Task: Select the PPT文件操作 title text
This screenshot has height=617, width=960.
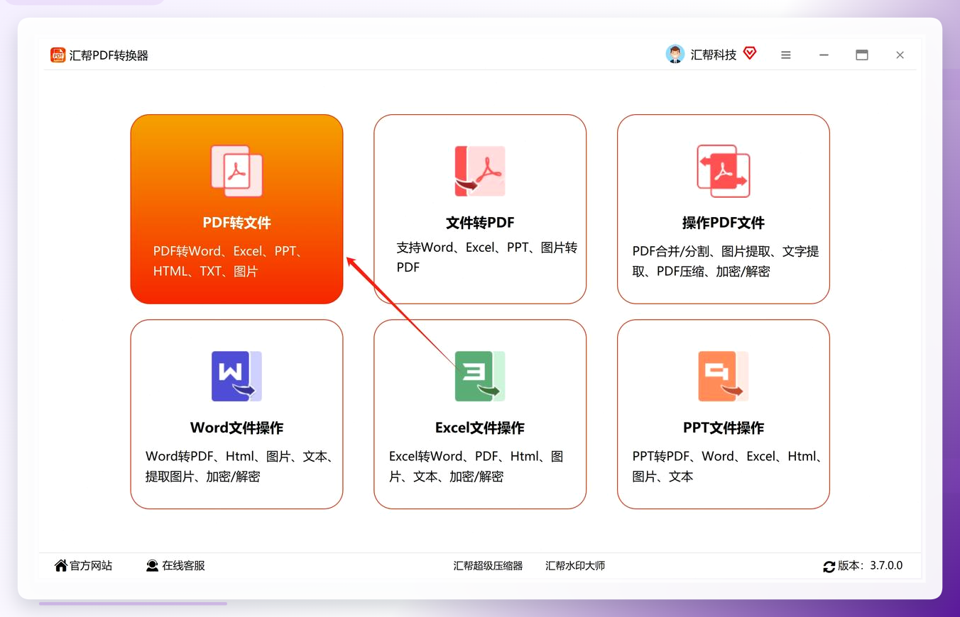Action: click(724, 428)
